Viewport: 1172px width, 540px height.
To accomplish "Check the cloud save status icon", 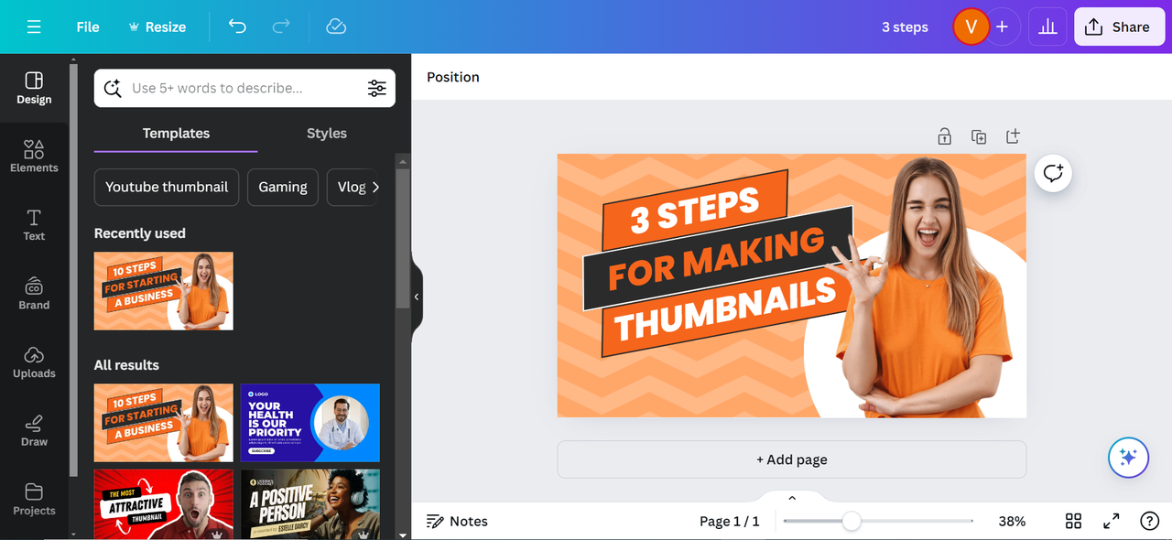I will pyautogui.click(x=336, y=27).
